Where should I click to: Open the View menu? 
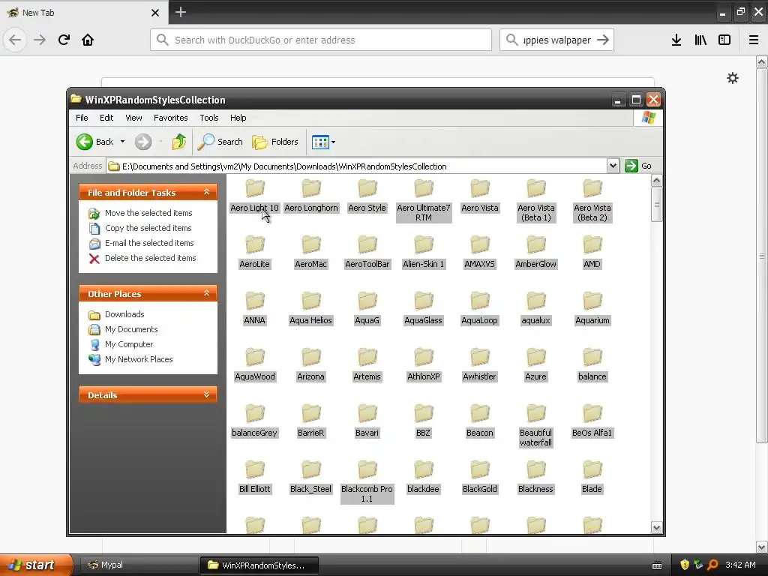(133, 118)
